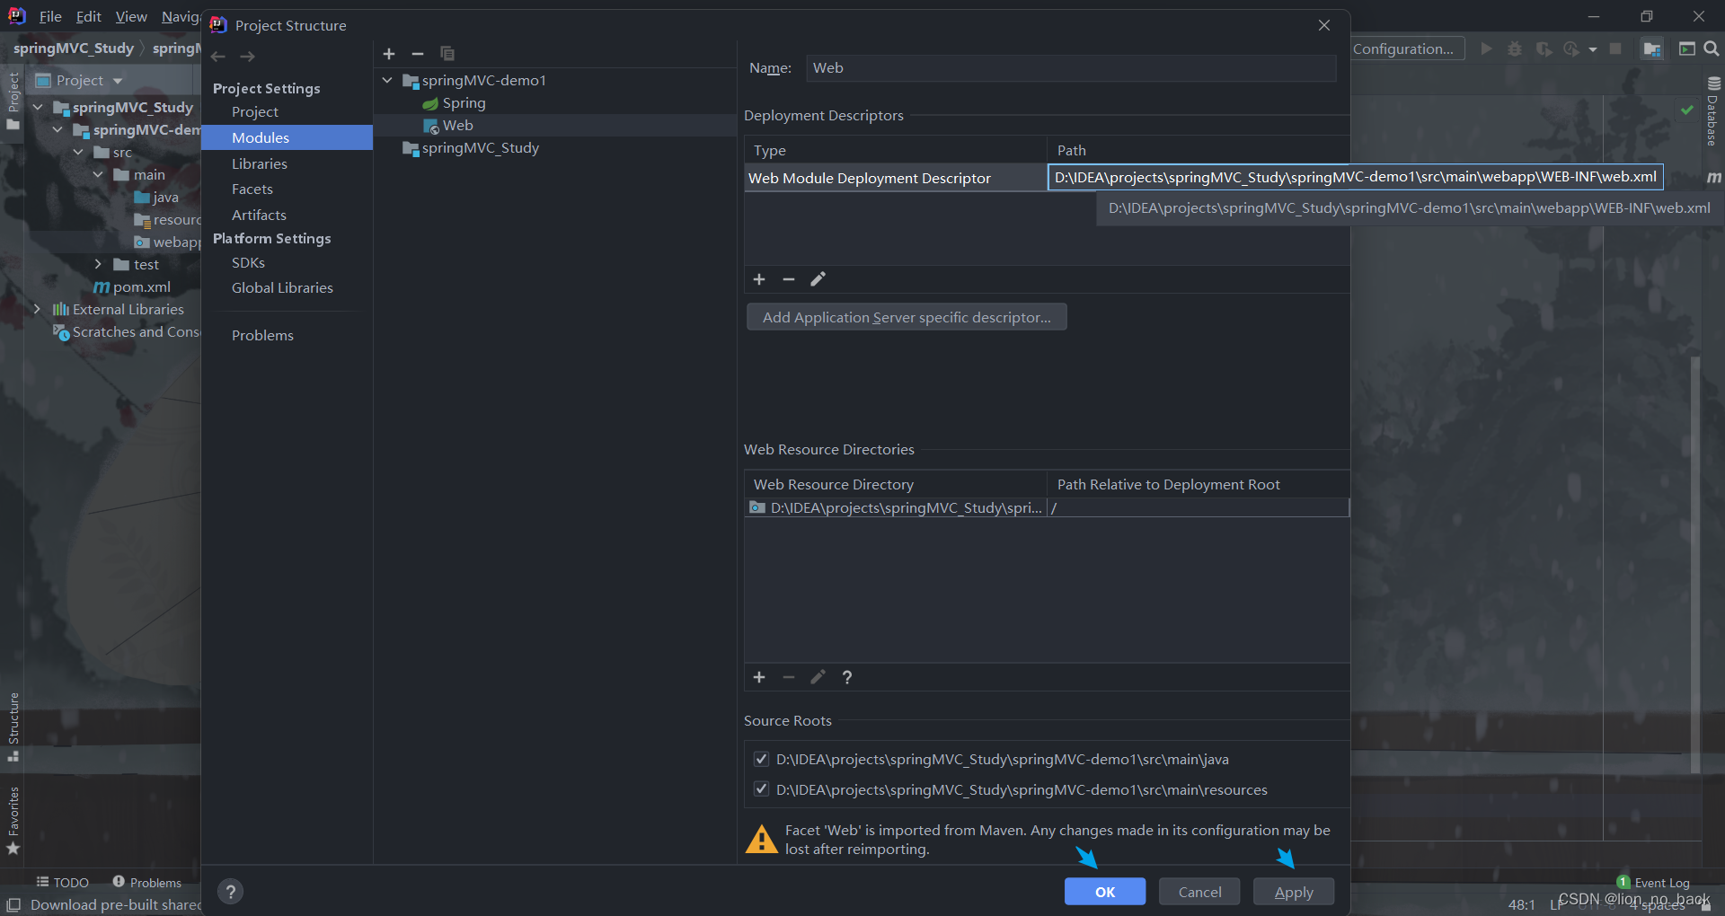Viewport: 1725px width, 916px height.
Task: Stop the running process via stop icon
Action: click(x=1615, y=48)
